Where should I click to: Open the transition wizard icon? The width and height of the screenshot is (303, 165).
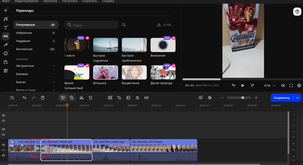click(146, 98)
